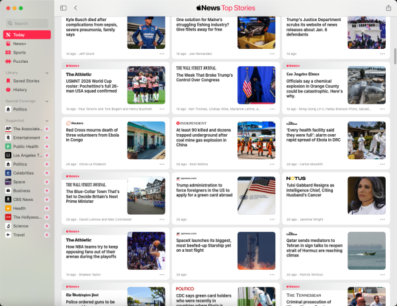Open chemical explosion in Orange County story
This screenshot has width=397, height=306.
click(314, 89)
